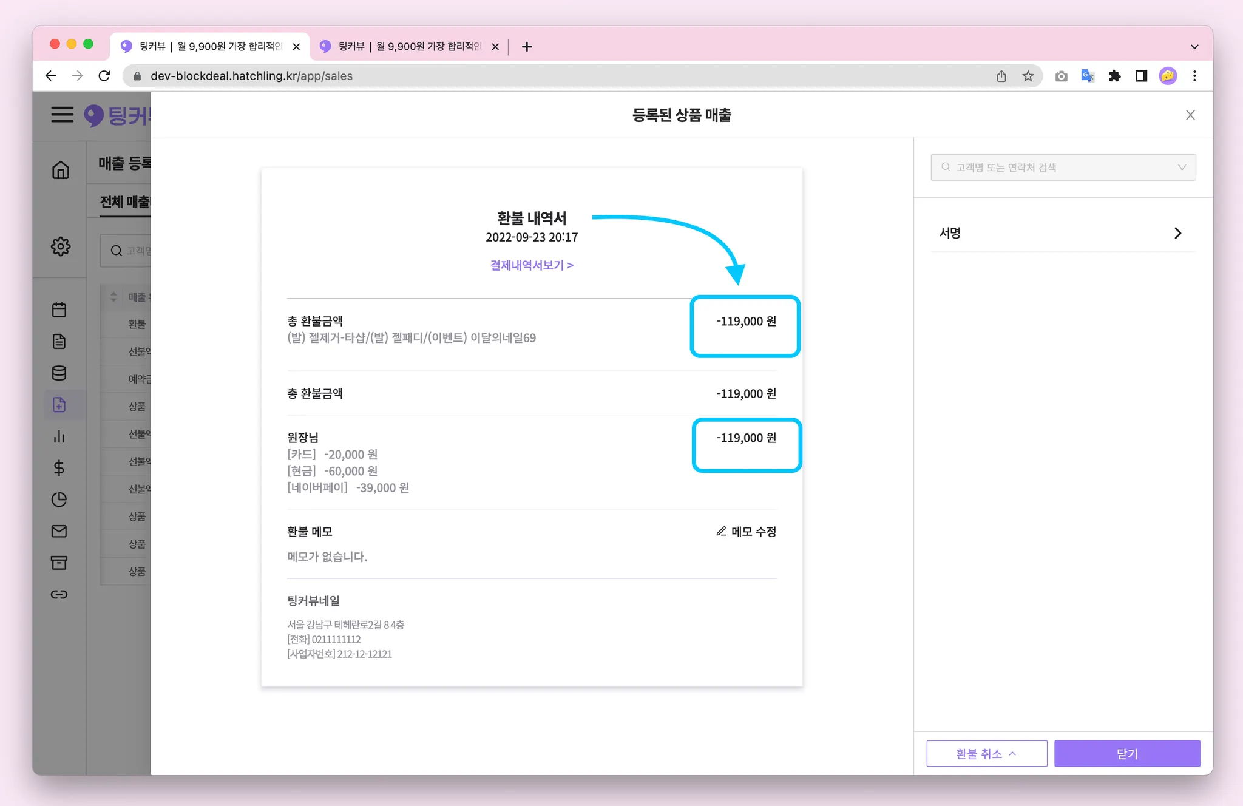Open the calendar icon in sidebar
Image resolution: width=1243 pixels, height=806 pixels.
click(59, 310)
